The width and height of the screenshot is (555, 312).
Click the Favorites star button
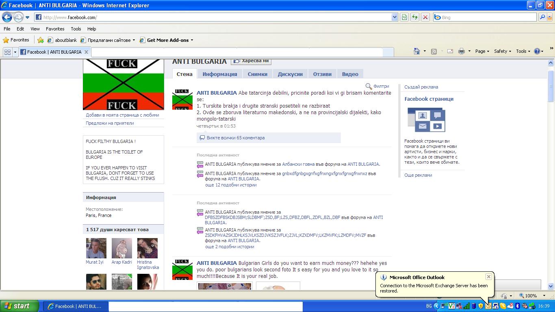tap(16, 40)
